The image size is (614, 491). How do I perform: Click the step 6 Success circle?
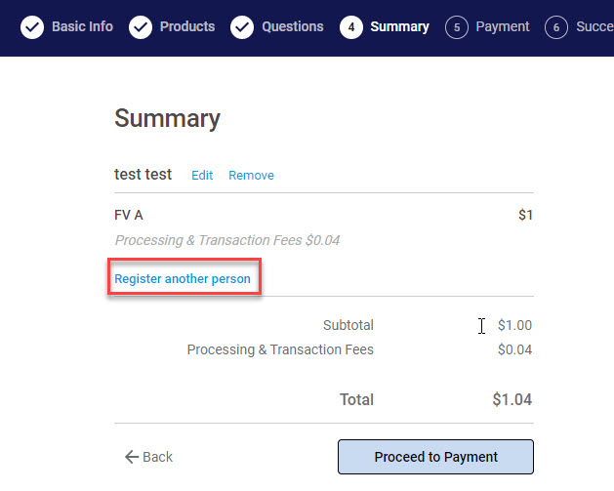[x=556, y=27]
